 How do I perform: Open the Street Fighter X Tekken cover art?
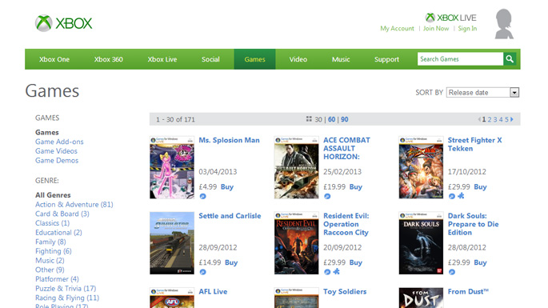421,167
